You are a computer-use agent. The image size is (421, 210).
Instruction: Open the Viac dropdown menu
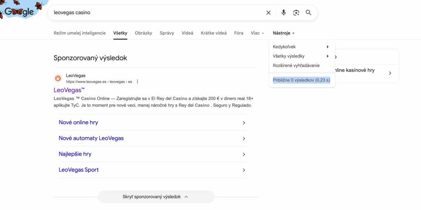point(257,33)
